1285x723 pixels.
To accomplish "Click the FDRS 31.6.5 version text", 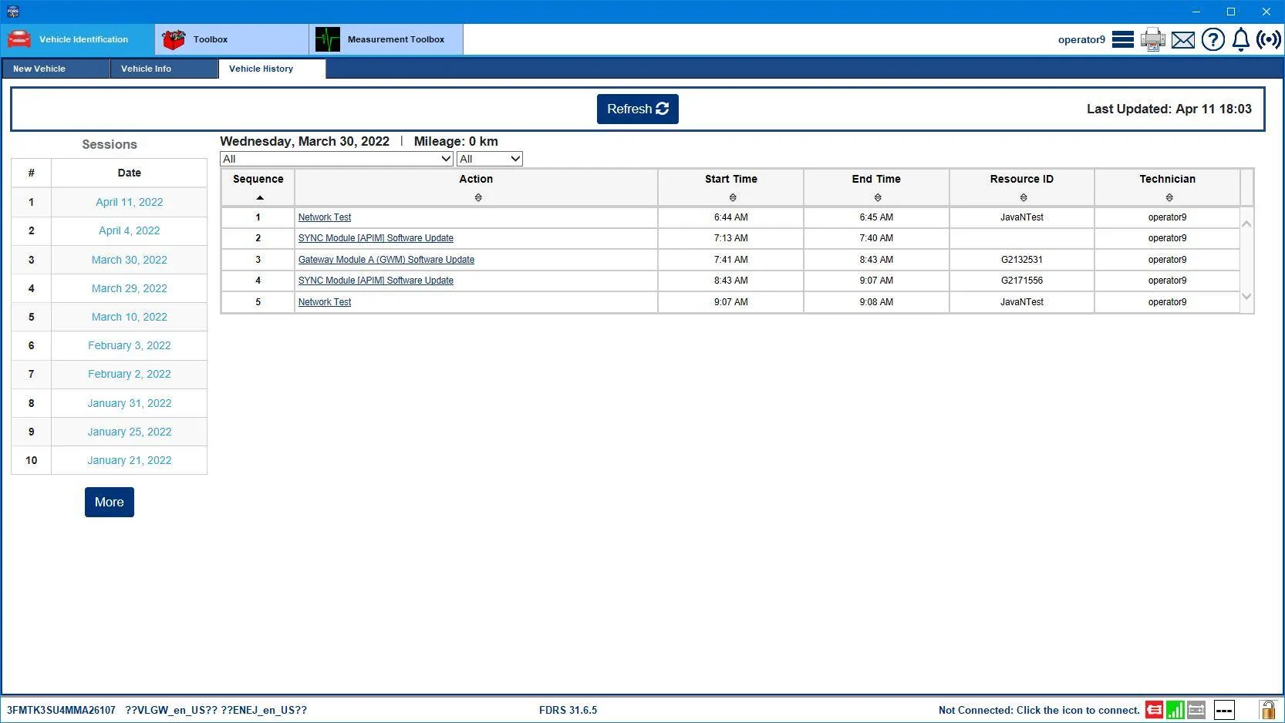I will (568, 710).
